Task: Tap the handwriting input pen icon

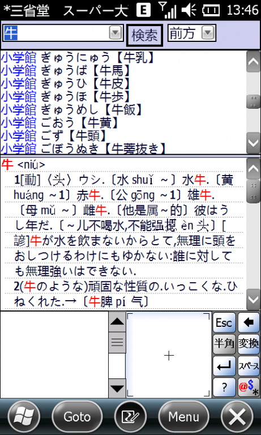Action: (x=130, y=416)
